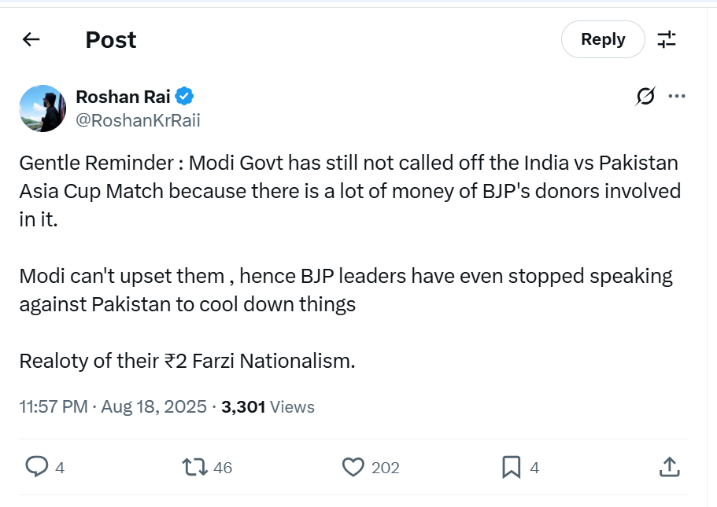This screenshot has height=507, width=717.
Task: Click the Reply button at top
Action: point(602,39)
